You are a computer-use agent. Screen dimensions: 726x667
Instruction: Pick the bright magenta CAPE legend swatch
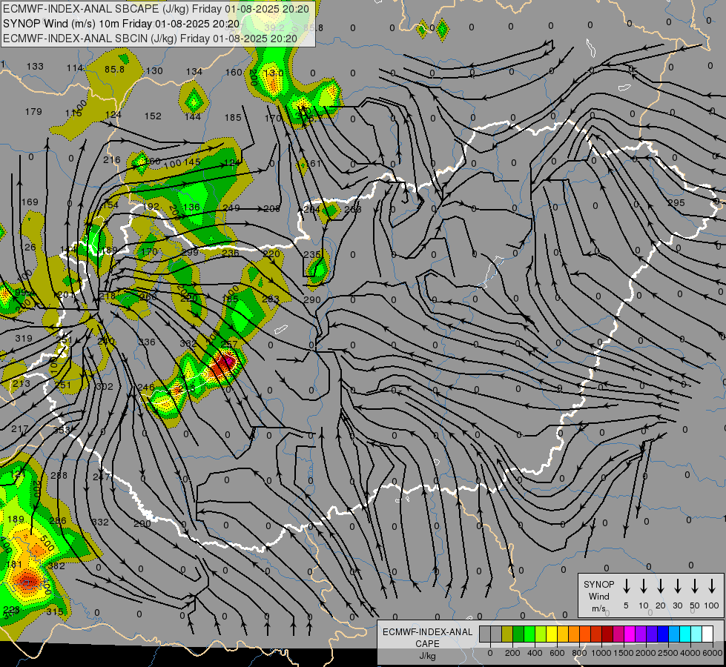pos(630,634)
